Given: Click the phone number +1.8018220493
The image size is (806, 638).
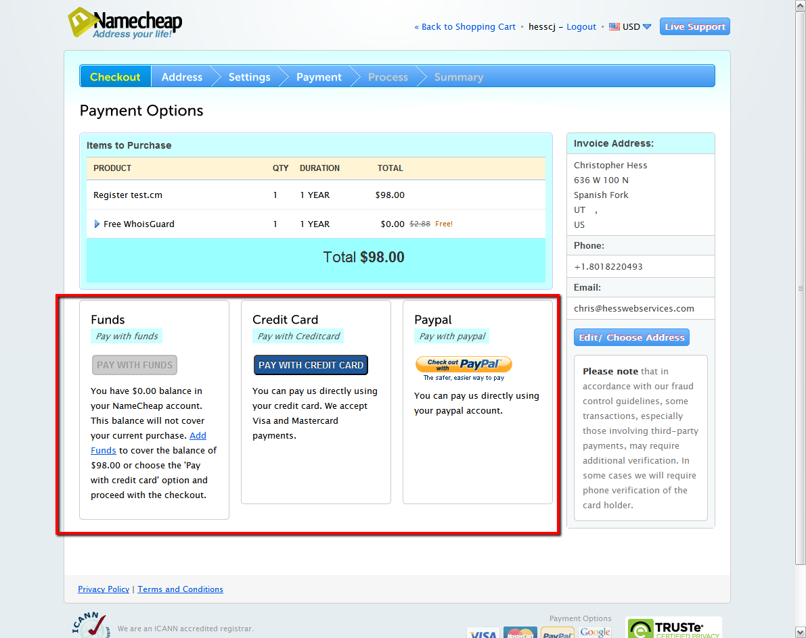Looking at the screenshot, I should [x=608, y=267].
